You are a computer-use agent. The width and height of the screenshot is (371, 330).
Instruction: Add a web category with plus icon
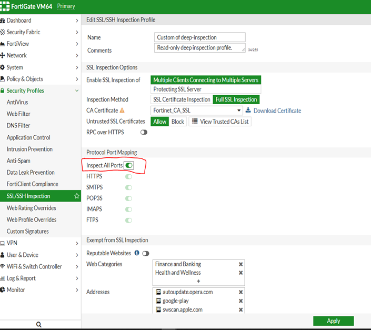click(x=198, y=281)
